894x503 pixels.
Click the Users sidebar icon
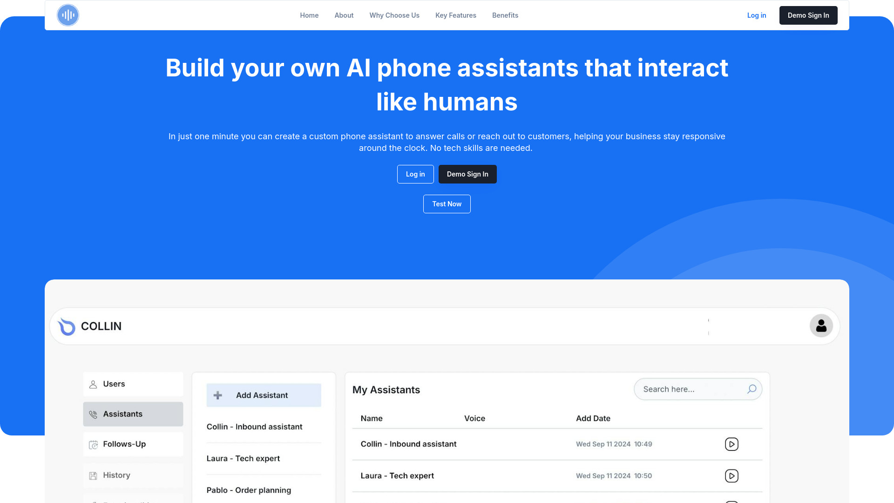(x=93, y=384)
